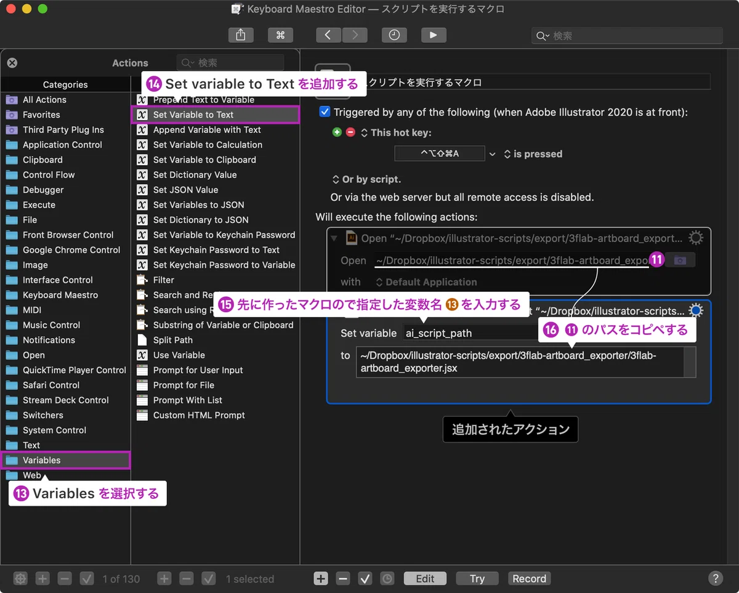Open the Default Application popup

(426, 282)
